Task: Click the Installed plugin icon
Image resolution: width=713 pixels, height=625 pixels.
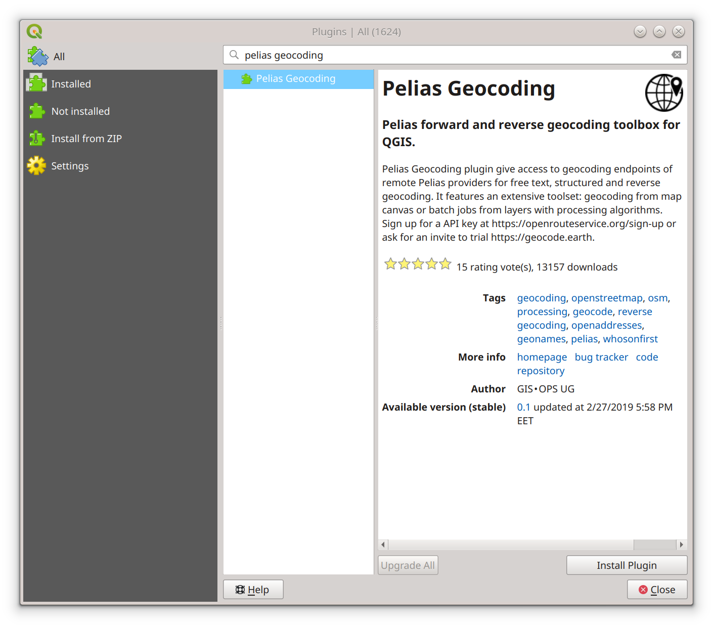Action: [36, 83]
